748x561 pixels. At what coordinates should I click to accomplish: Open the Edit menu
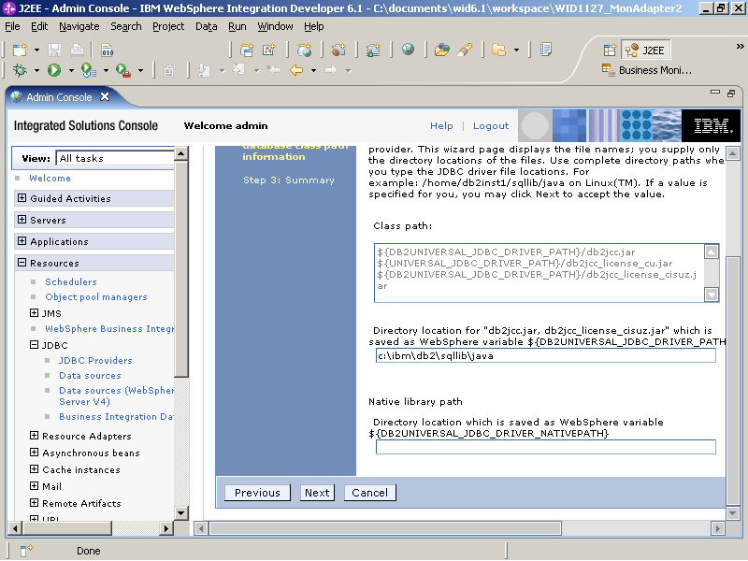(39, 26)
